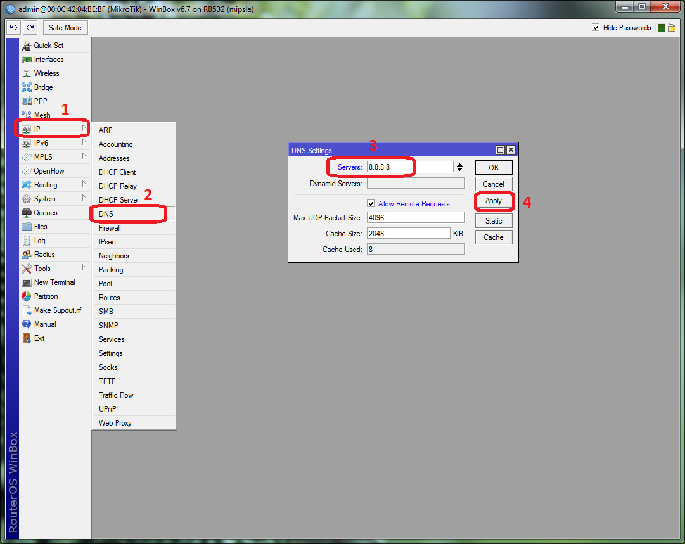Select Services in the IP submenu
Viewport: 685px width, 544px height.
tap(134, 339)
